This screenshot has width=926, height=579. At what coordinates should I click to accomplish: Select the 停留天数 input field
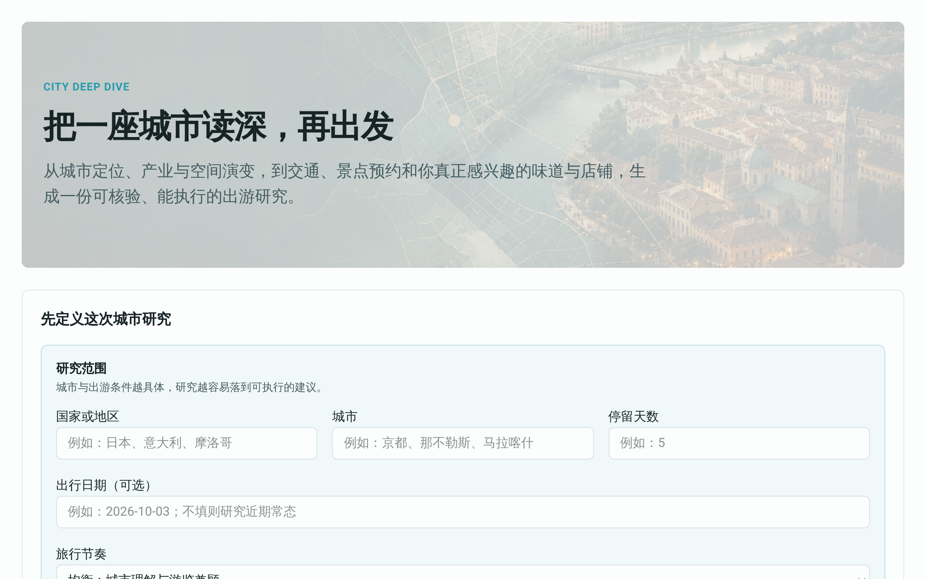pyautogui.click(x=739, y=443)
